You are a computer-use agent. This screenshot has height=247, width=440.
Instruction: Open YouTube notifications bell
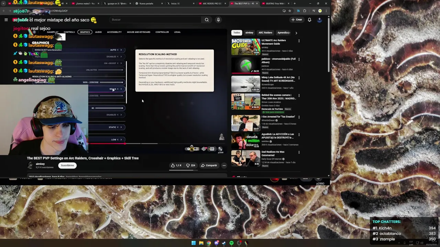(309, 20)
